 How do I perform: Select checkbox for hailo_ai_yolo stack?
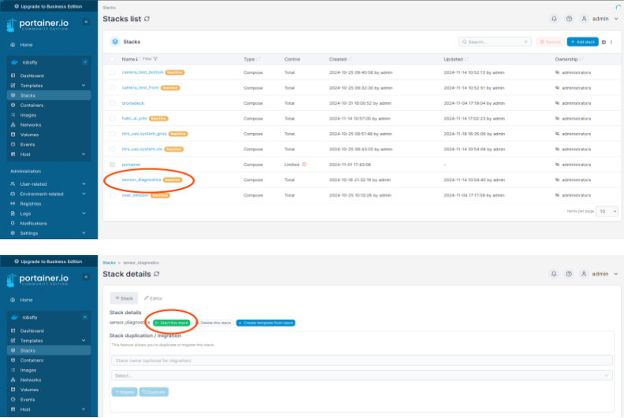coord(112,119)
